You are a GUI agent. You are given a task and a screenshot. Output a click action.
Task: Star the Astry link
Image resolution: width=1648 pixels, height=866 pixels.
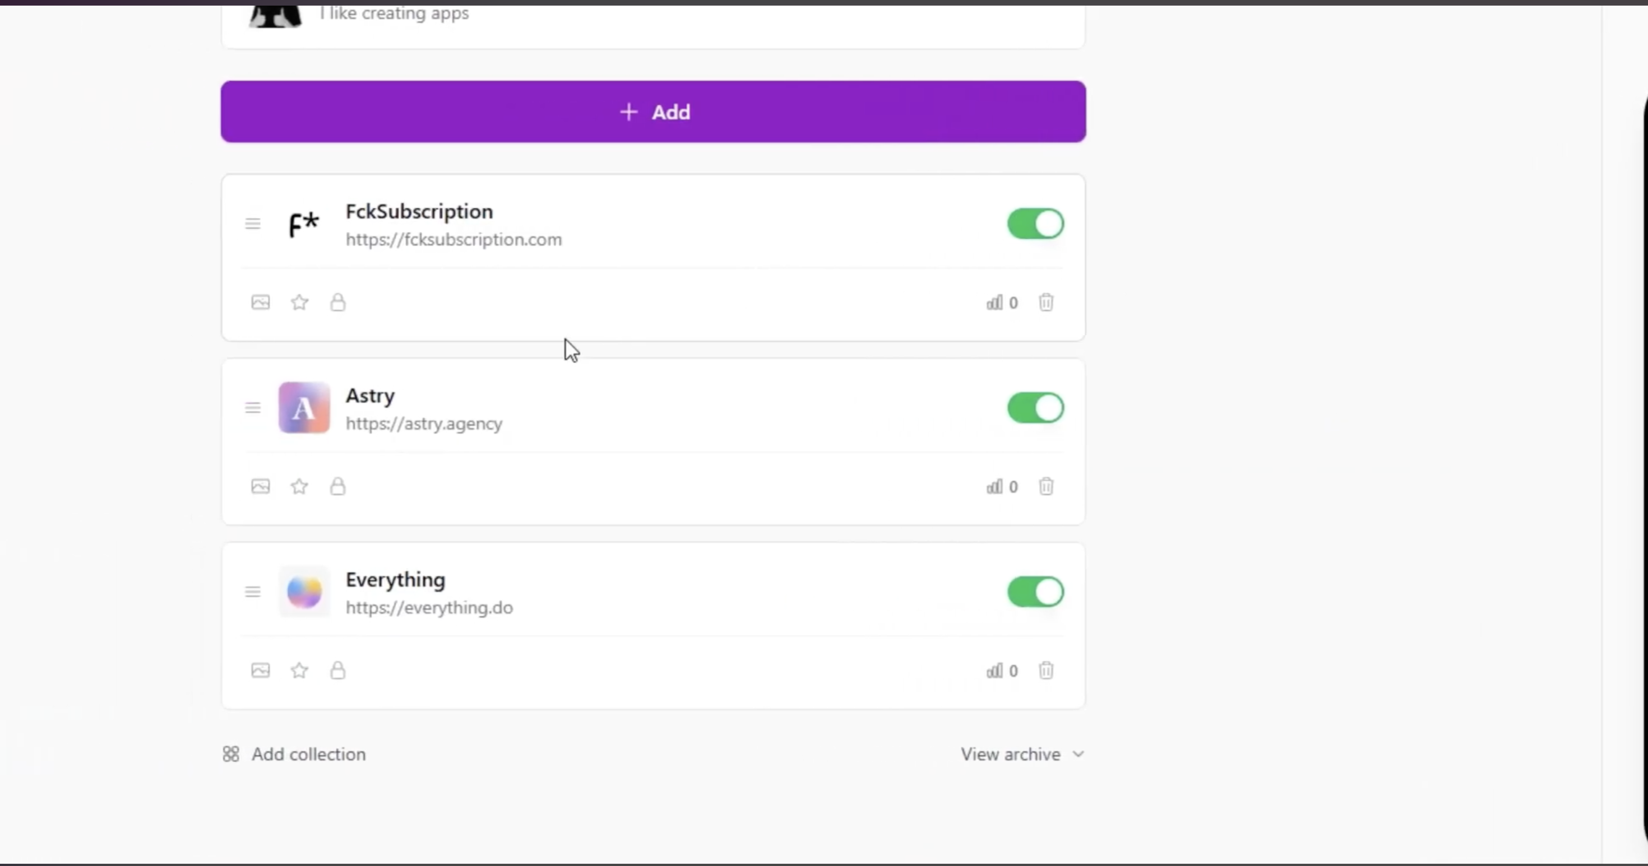coord(299,486)
